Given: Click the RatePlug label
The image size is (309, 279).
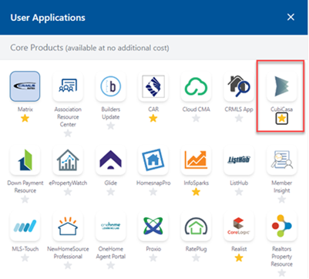Looking at the screenshot, I should point(196,249).
